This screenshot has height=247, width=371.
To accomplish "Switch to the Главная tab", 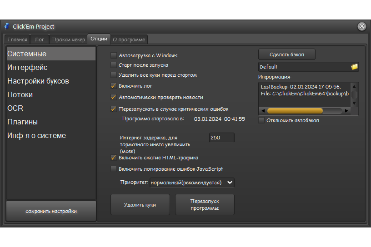I will pyautogui.click(x=17, y=40).
